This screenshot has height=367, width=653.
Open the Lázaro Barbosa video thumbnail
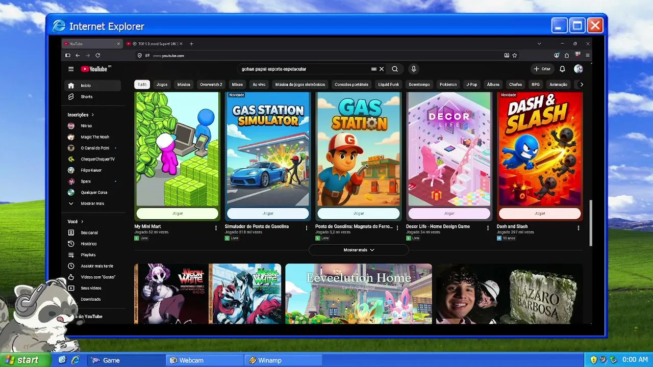tap(509, 294)
